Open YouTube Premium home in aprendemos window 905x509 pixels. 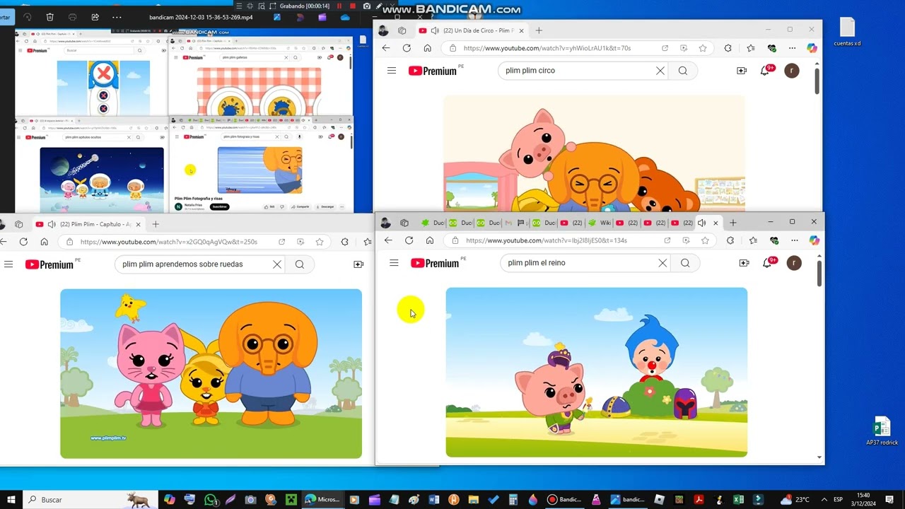49,264
